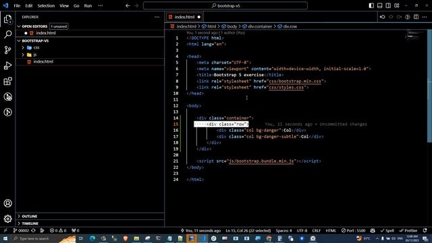This screenshot has height=243, width=432.
Task: Click Ln 15, Col 26 position indicator
Action: (248, 231)
